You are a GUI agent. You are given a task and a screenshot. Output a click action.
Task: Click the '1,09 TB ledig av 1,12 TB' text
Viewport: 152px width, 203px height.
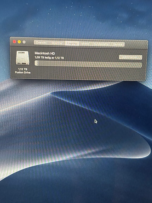[49, 58]
